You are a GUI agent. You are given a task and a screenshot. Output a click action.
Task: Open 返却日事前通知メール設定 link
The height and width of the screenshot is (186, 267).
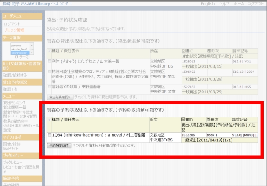pos(21,128)
